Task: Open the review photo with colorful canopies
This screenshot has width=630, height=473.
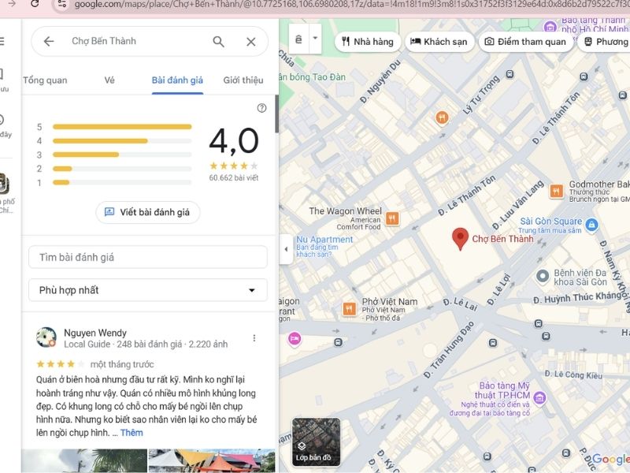Action: [212, 461]
